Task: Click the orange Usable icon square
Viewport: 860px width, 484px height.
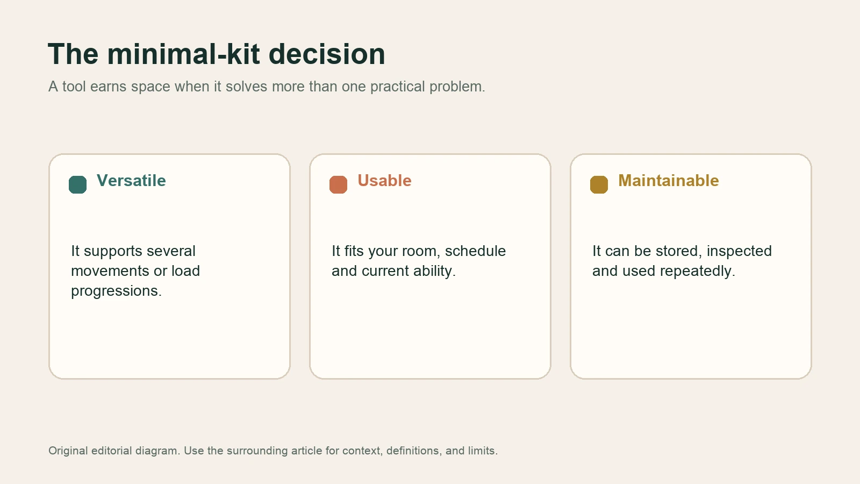Action: coord(338,184)
